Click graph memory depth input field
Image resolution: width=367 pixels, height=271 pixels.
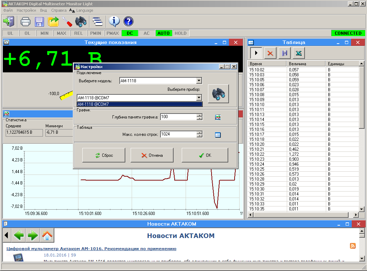[x=178, y=117]
